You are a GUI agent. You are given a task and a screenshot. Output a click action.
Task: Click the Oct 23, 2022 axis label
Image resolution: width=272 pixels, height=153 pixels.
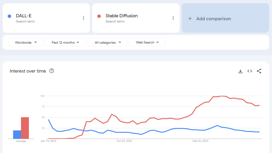click(x=124, y=141)
